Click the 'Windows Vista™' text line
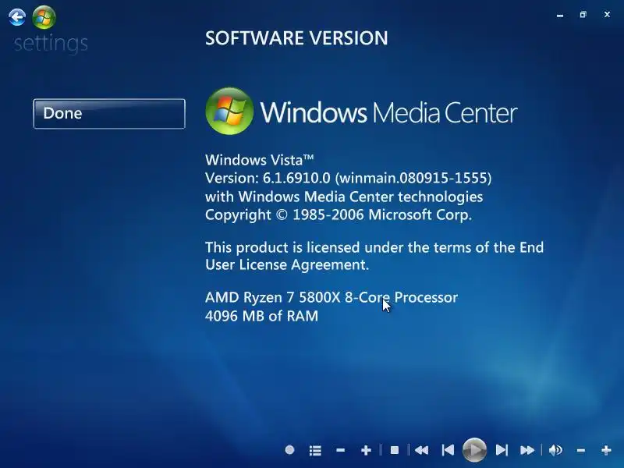 coord(260,160)
